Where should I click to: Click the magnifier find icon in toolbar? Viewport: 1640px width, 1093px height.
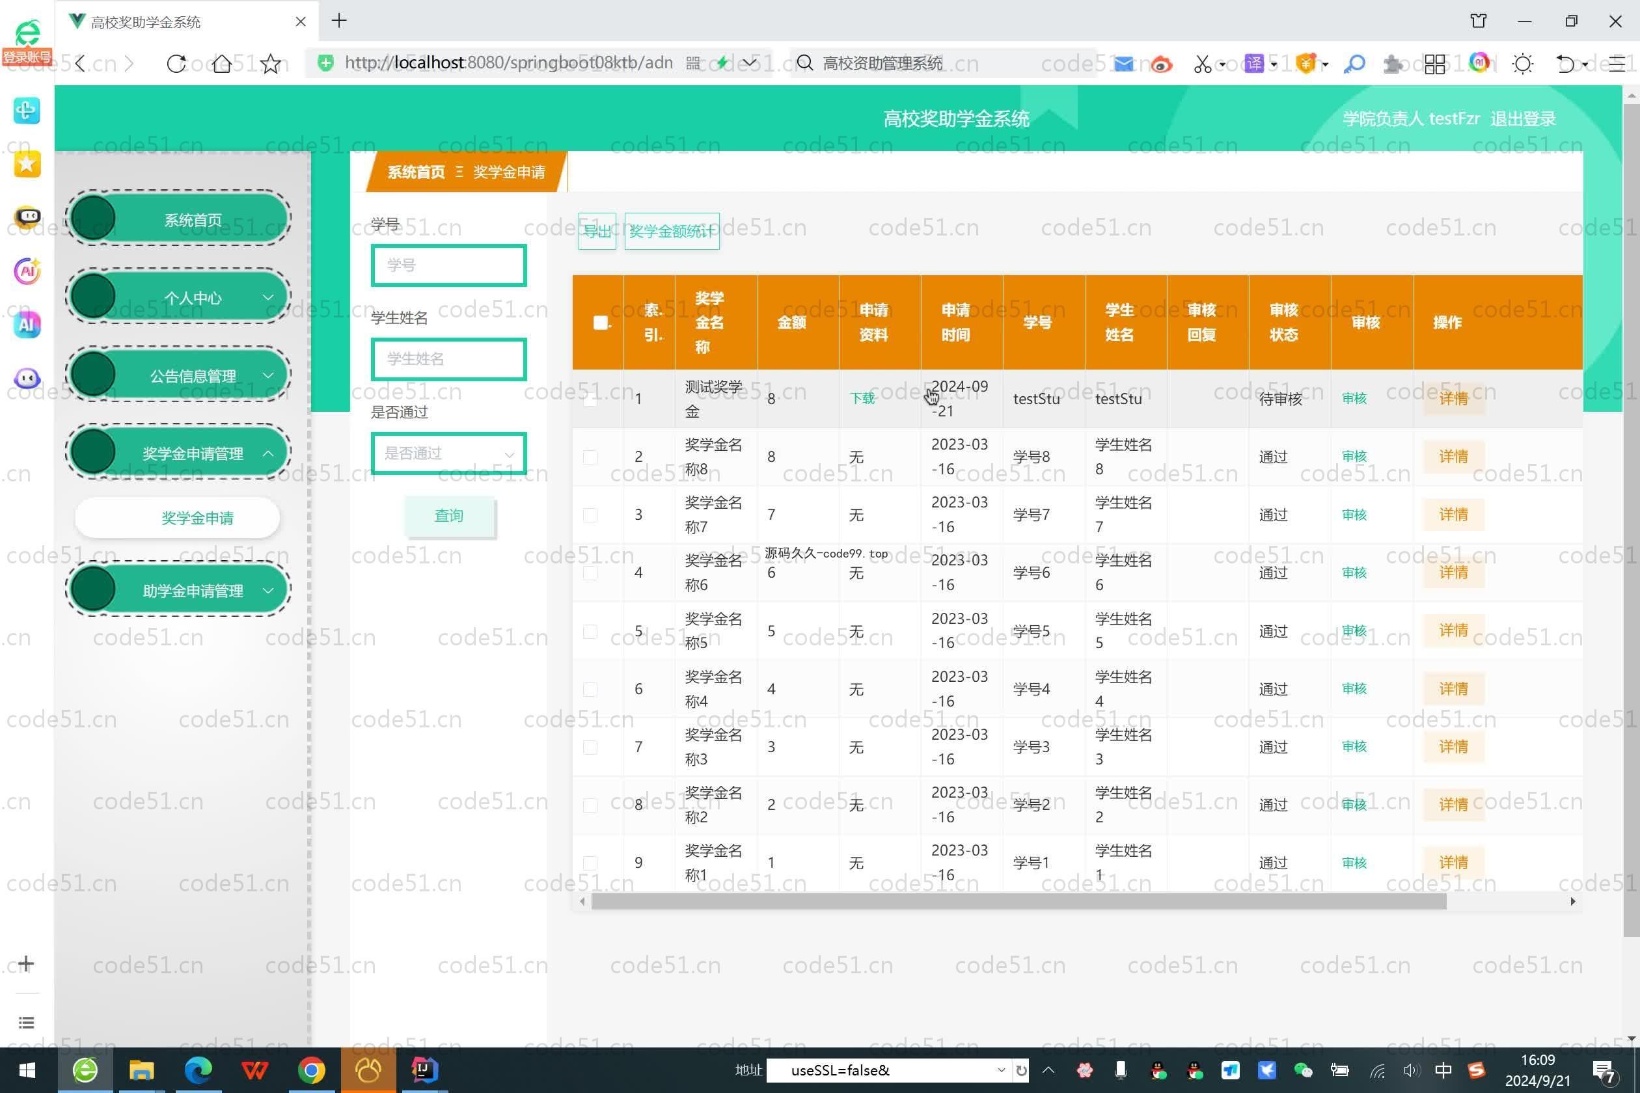[x=1354, y=64]
